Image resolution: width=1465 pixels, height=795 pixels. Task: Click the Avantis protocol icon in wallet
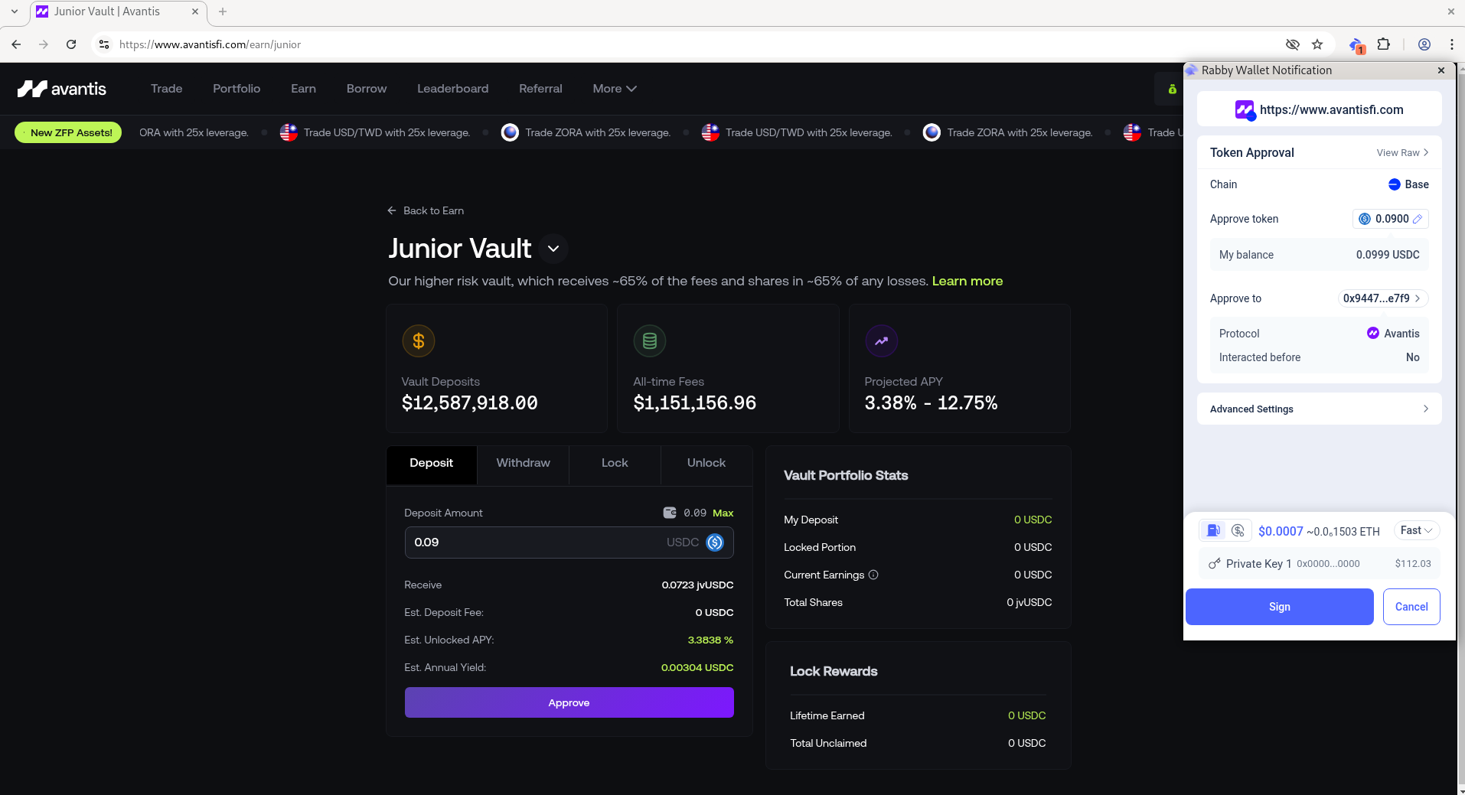point(1373,333)
